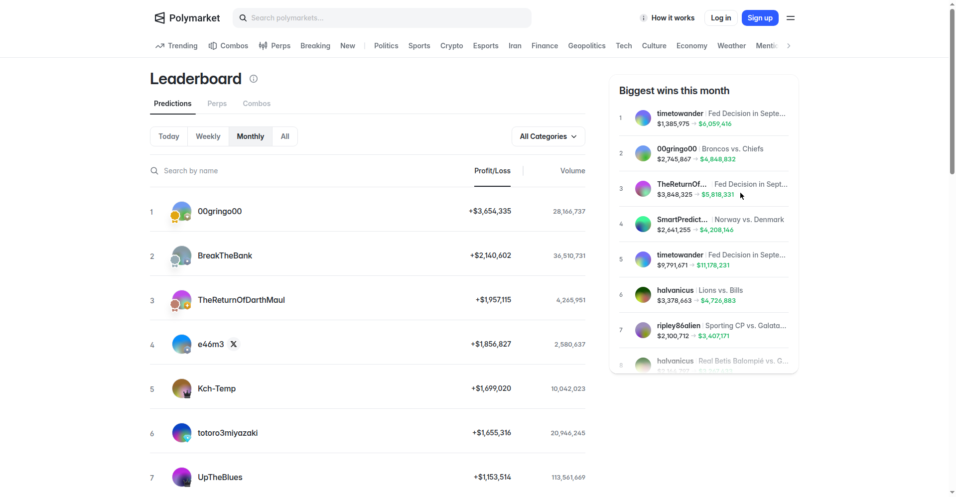The width and height of the screenshot is (956, 497).
Task: Switch to the Perps leaderboard tab
Action: [217, 104]
